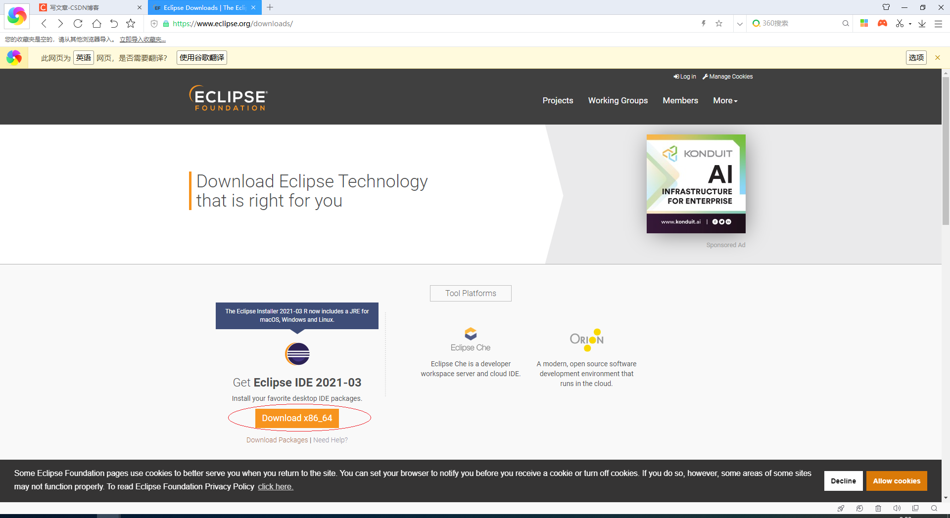Image resolution: width=950 pixels, height=518 pixels.
Task: Click the ad-block plus icon in status bar
Action: click(x=859, y=508)
